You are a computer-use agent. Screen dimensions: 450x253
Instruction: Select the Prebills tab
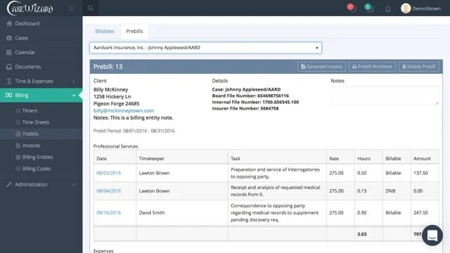[x=134, y=31]
